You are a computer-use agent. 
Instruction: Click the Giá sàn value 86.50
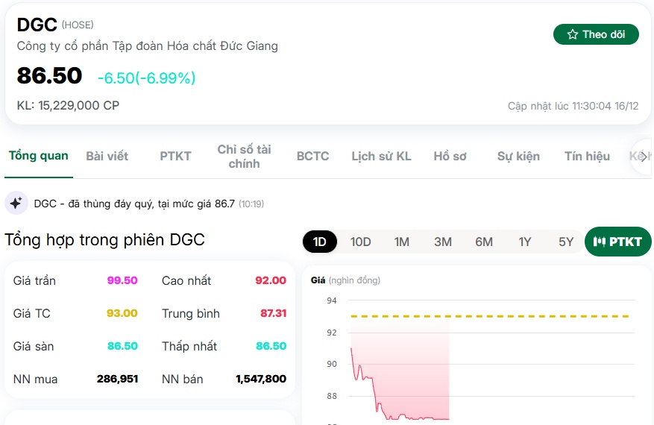(122, 346)
